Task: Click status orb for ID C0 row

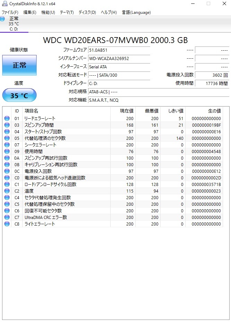Action: point(7,177)
